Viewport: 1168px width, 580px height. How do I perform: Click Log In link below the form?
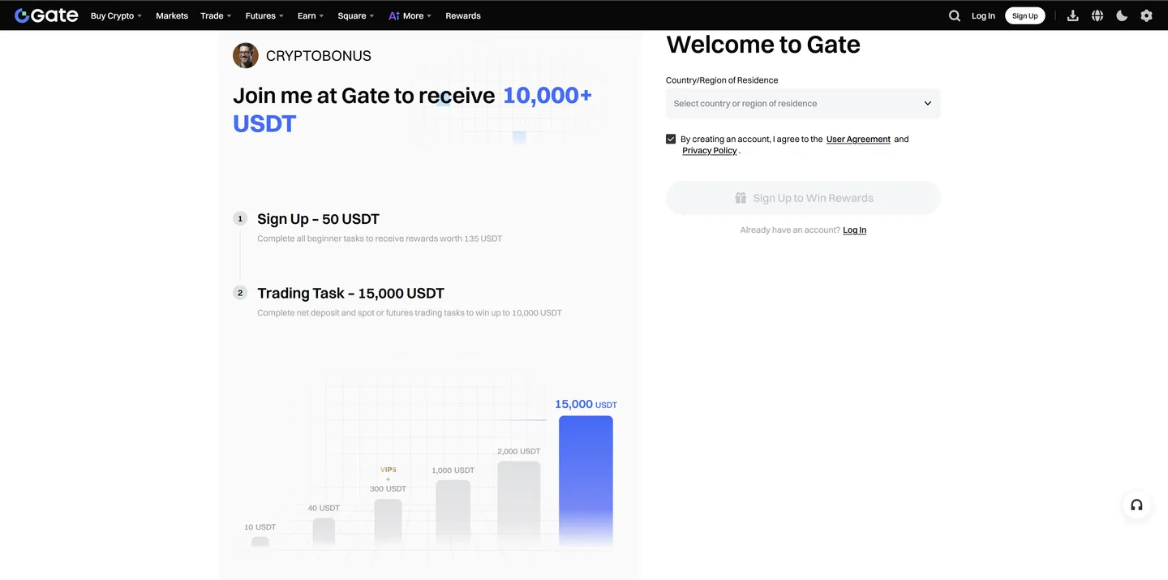(x=854, y=230)
